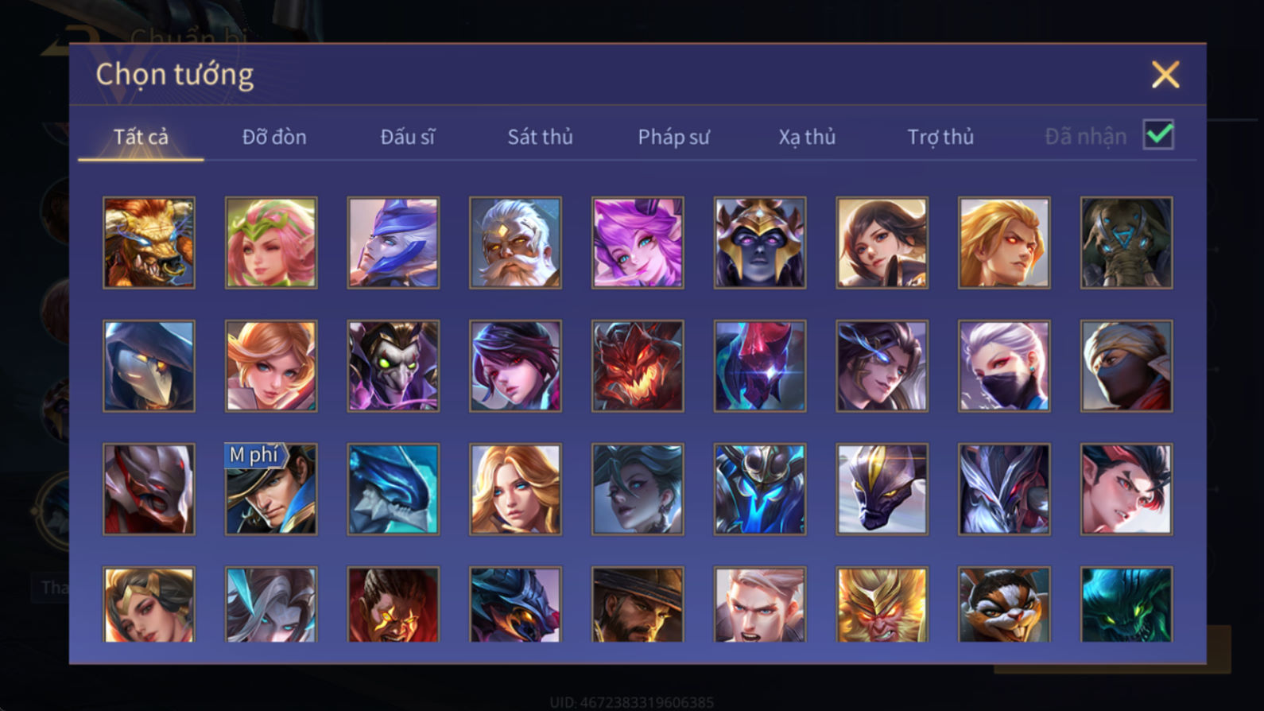Select the hero tagged 'M phí'
Image resolution: width=1264 pixels, height=711 pixels.
coord(271,489)
